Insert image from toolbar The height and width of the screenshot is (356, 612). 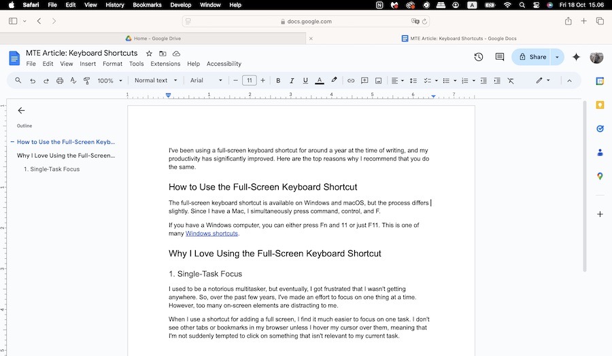tap(378, 81)
